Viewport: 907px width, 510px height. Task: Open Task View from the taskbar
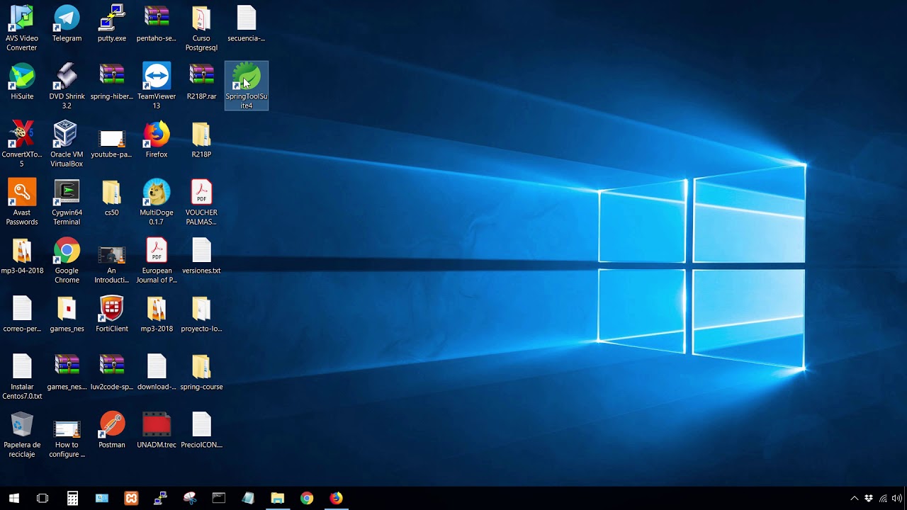43,498
